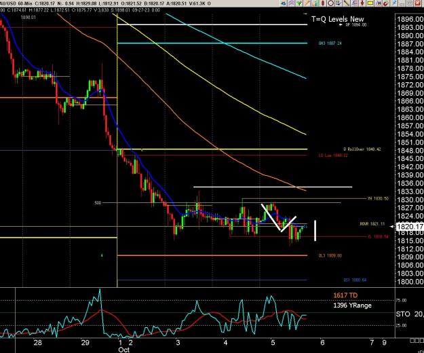Click the YH 1830.50 level label
424x353 pixels.
click(378, 198)
